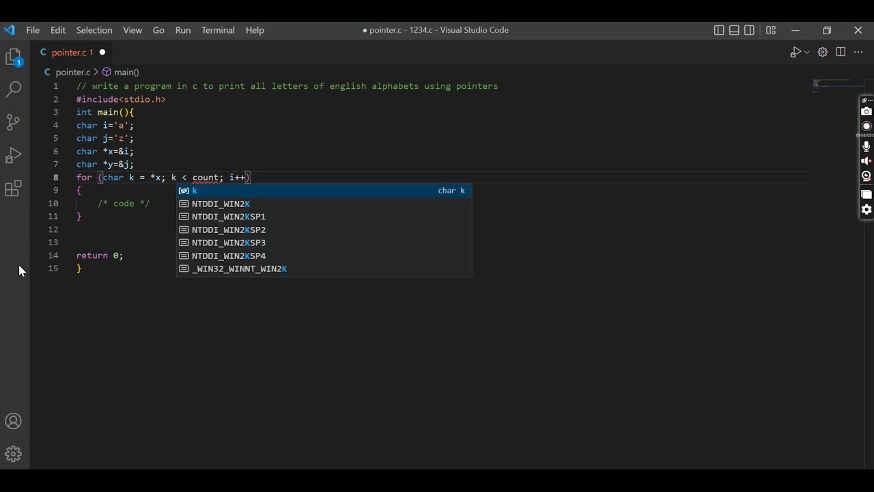This screenshot has width=874, height=492.
Task: Open the Source Control view
Action: coord(14,122)
